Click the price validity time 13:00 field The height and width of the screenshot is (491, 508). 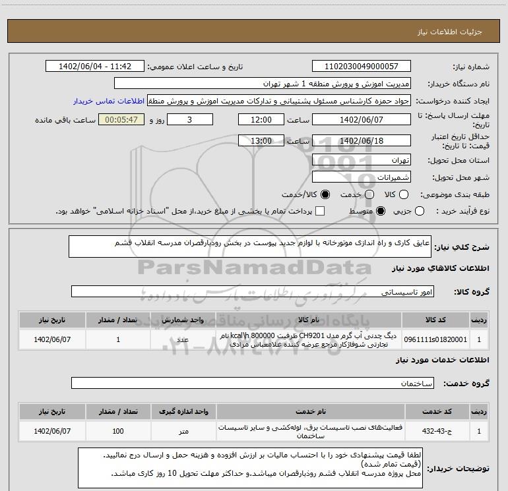coord(261,140)
